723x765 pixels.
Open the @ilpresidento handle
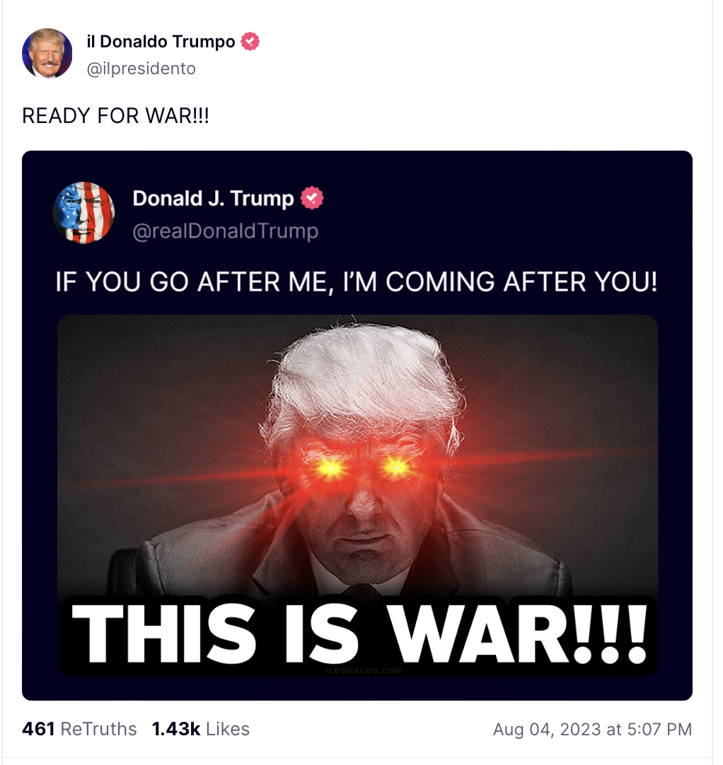(141, 69)
